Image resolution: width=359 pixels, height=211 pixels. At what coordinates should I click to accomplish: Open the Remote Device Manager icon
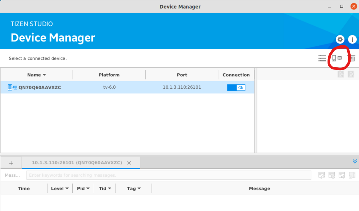tap(337, 58)
